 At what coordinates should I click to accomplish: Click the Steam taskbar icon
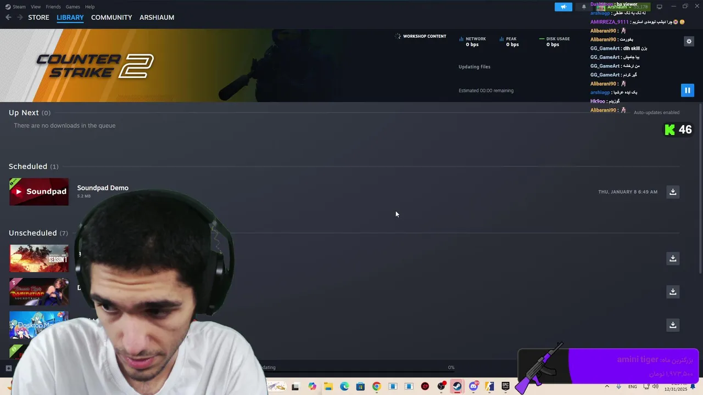click(x=457, y=387)
